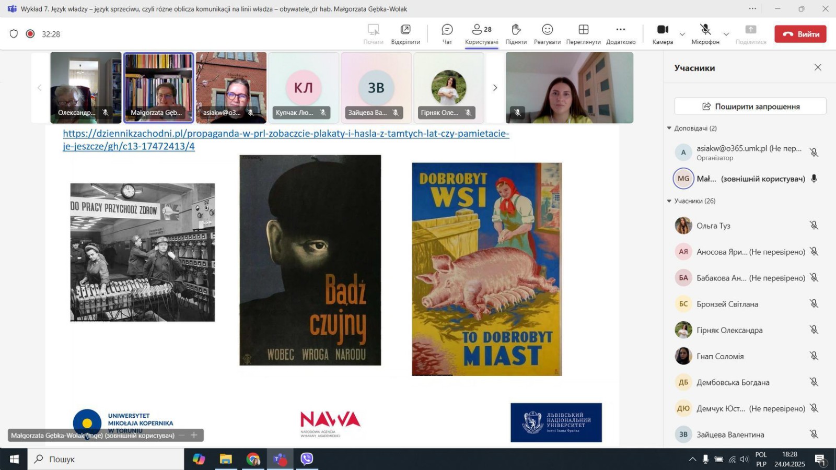Collapse the Учасники (26) section

[669, 201]
